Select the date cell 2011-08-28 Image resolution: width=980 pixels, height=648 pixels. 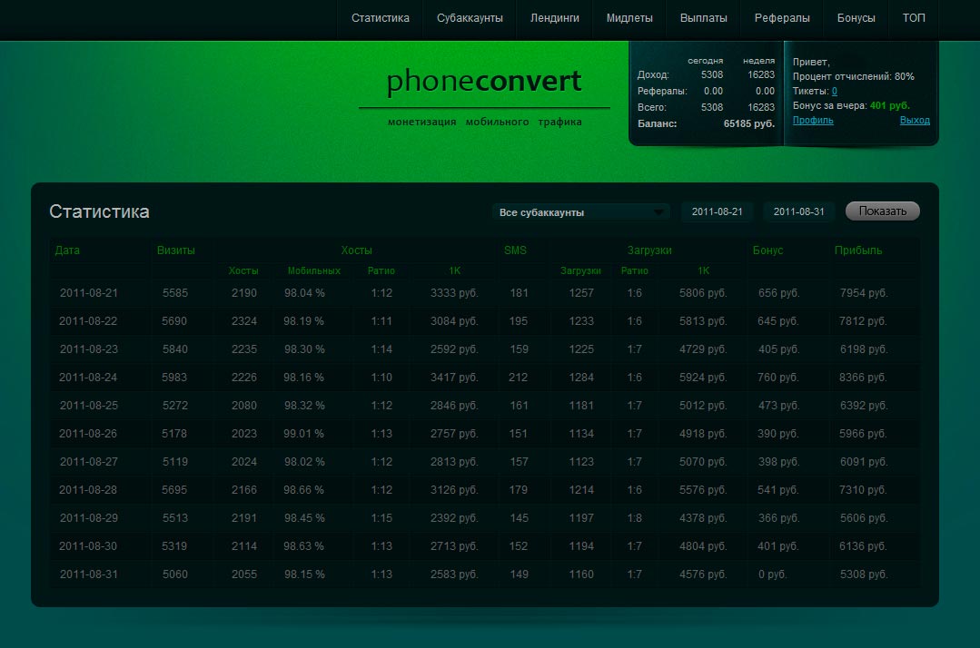88,489
